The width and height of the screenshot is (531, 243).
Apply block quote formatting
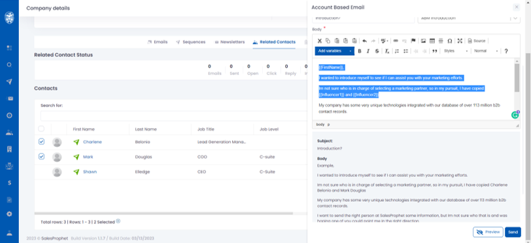[x=434, y=51]
